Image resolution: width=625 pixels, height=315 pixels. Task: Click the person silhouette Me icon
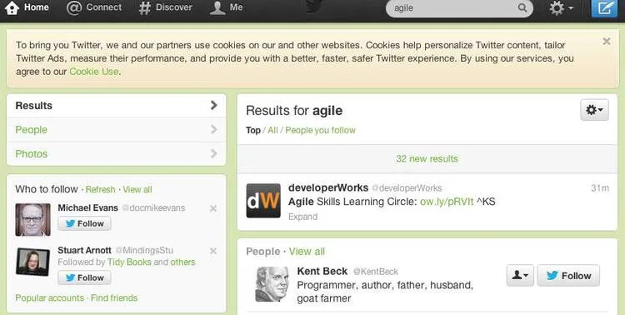217,7
